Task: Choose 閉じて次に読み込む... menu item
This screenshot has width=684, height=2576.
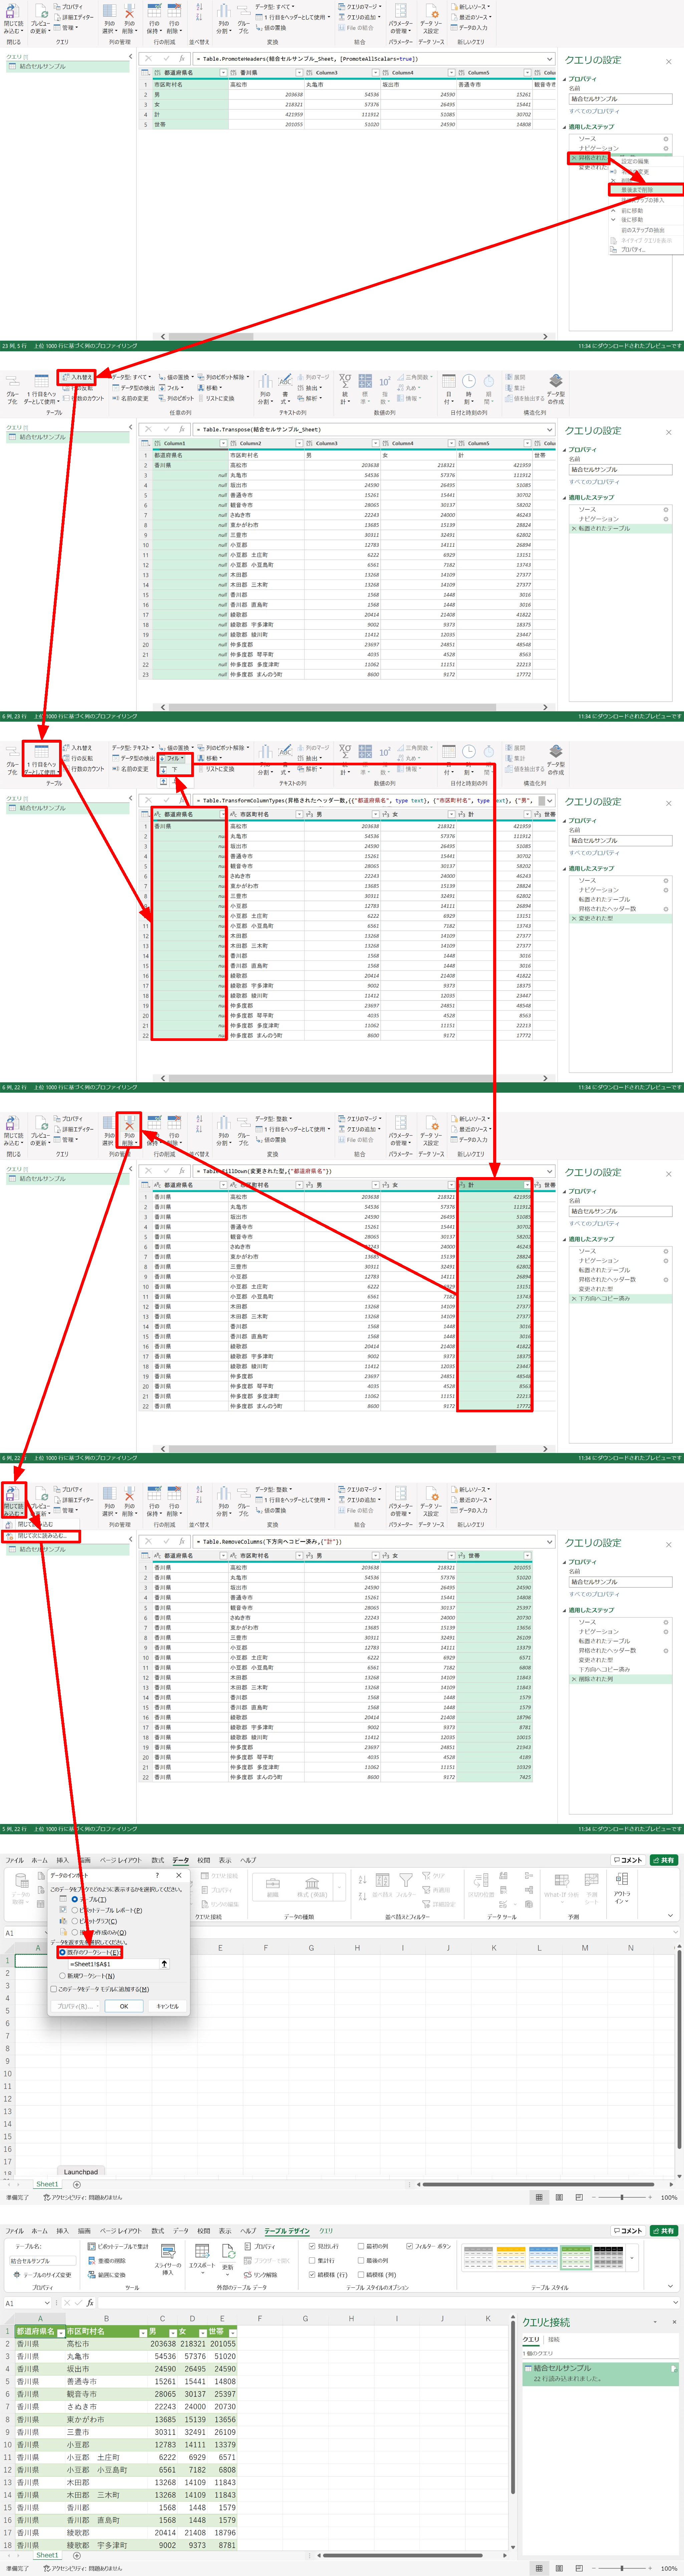Action: click(x=41, y=1536)
